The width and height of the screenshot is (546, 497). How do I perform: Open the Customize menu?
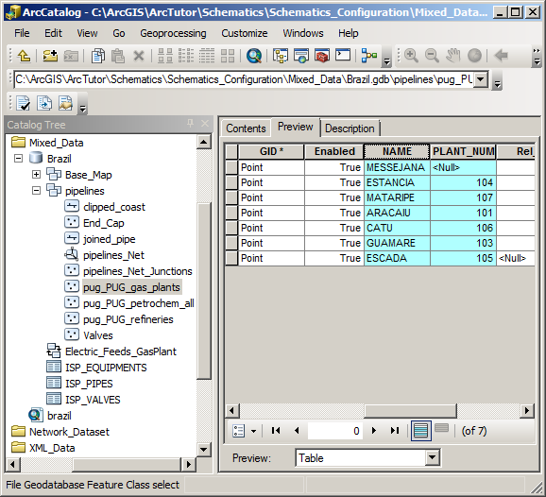245,33
